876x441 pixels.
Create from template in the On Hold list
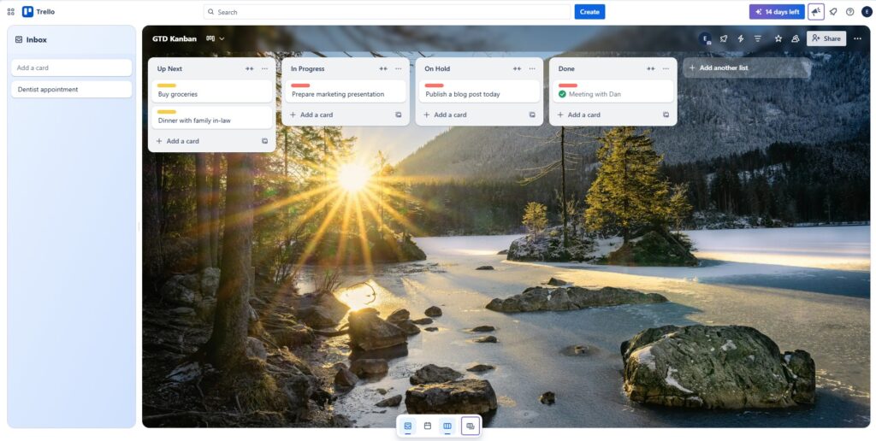532,115
